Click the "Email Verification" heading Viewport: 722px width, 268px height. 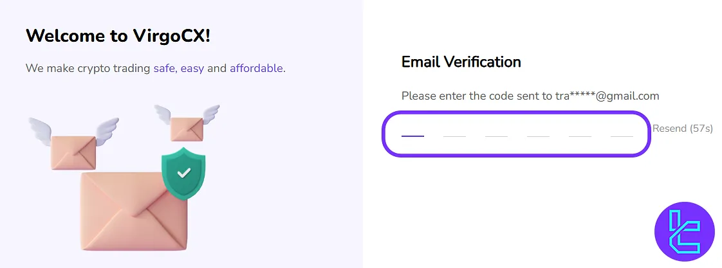click(461, 62)
